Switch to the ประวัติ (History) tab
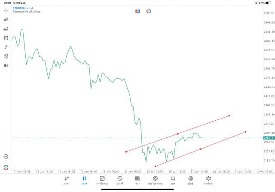 tap(119, 180)
